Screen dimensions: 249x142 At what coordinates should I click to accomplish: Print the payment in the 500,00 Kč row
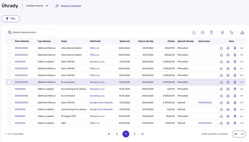(228, 55)
